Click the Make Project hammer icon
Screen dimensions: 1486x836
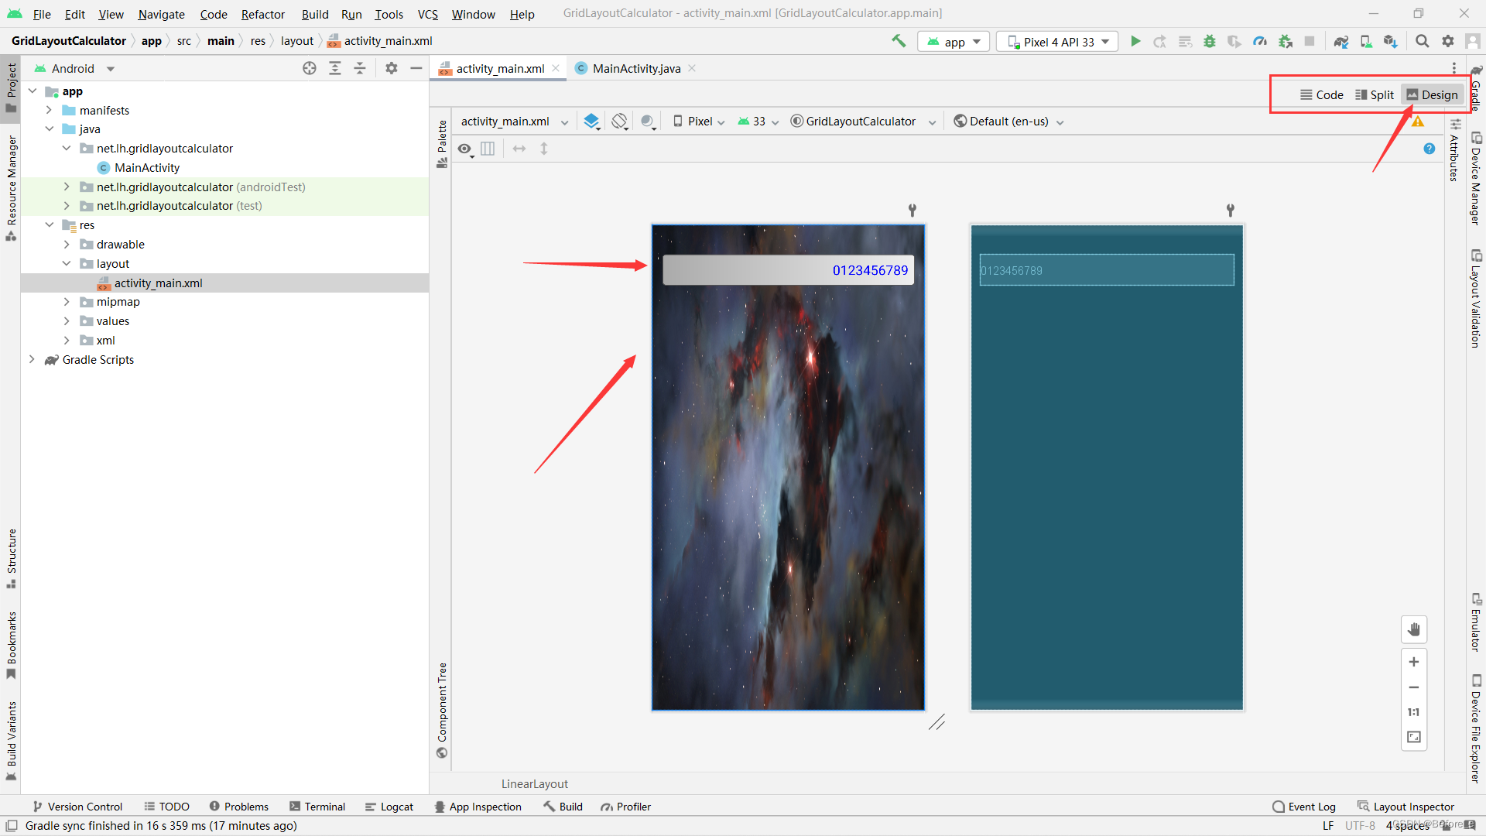(x=899, y=41)
